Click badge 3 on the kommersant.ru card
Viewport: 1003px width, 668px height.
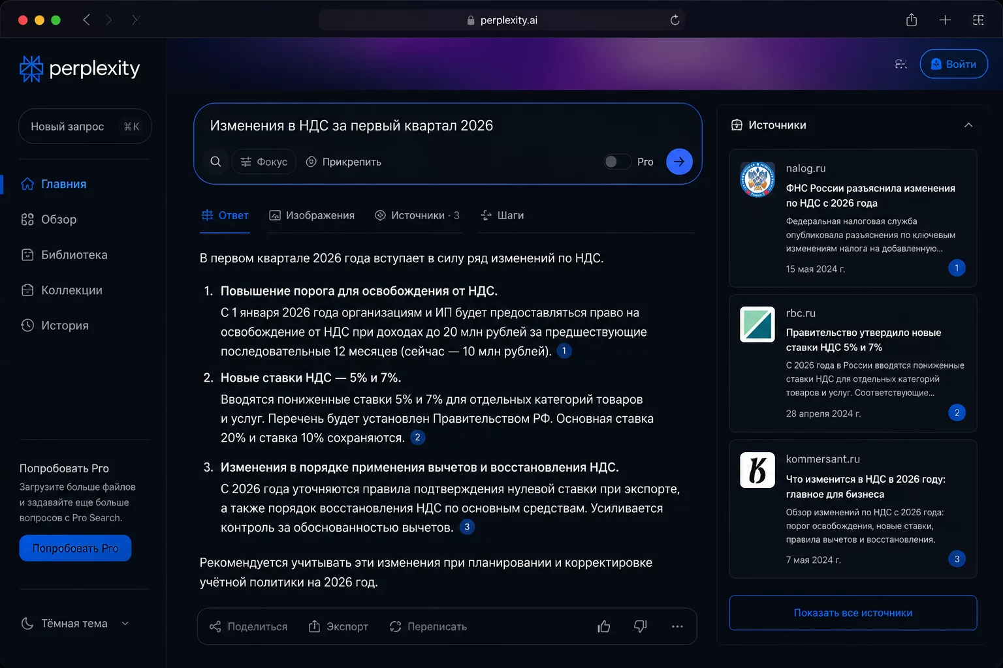[x=957, y=559]
